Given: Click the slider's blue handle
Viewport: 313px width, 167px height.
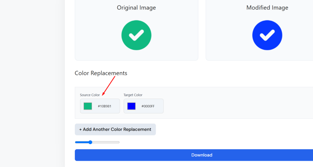Looking at the screenshot, I should [x=90, y=142].
